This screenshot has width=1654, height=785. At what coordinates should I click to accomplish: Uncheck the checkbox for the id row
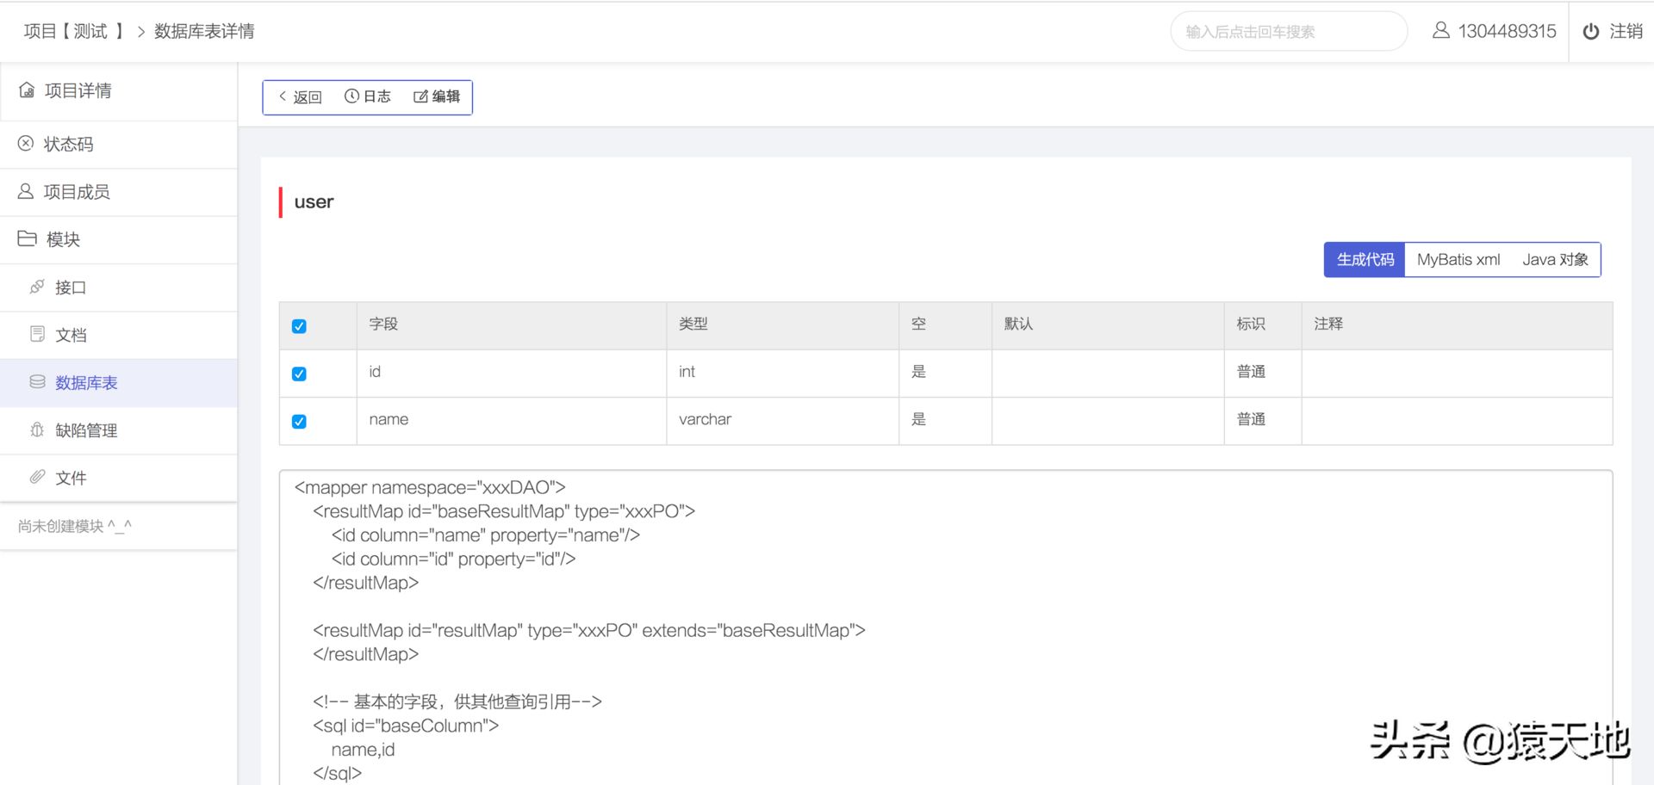[x=299, y=374]
